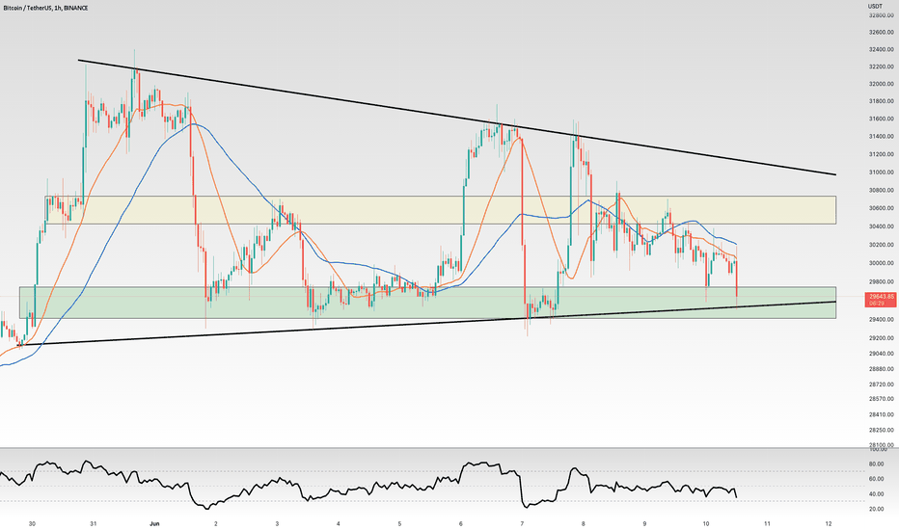Viewport: 899px width, 530px height.
Task: Click the 31000.00 price axis label
Action: 882,172
